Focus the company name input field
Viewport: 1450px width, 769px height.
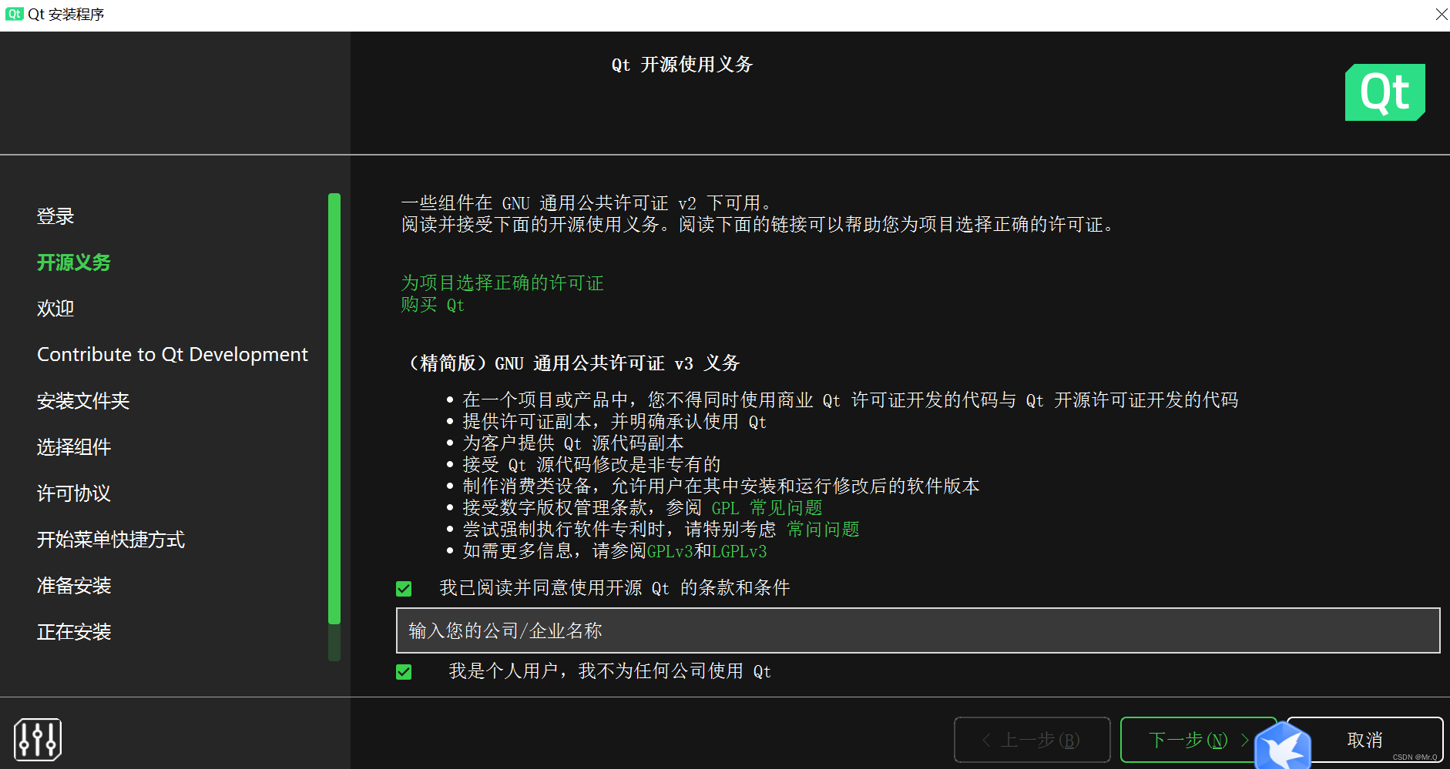[x=918, y=630]
